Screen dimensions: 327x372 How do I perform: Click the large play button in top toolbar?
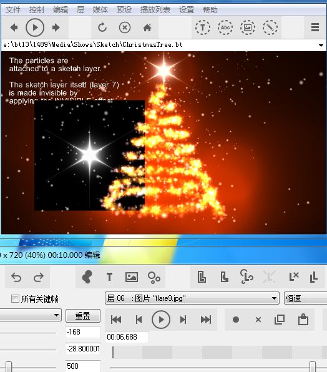[x=35, y=27]
